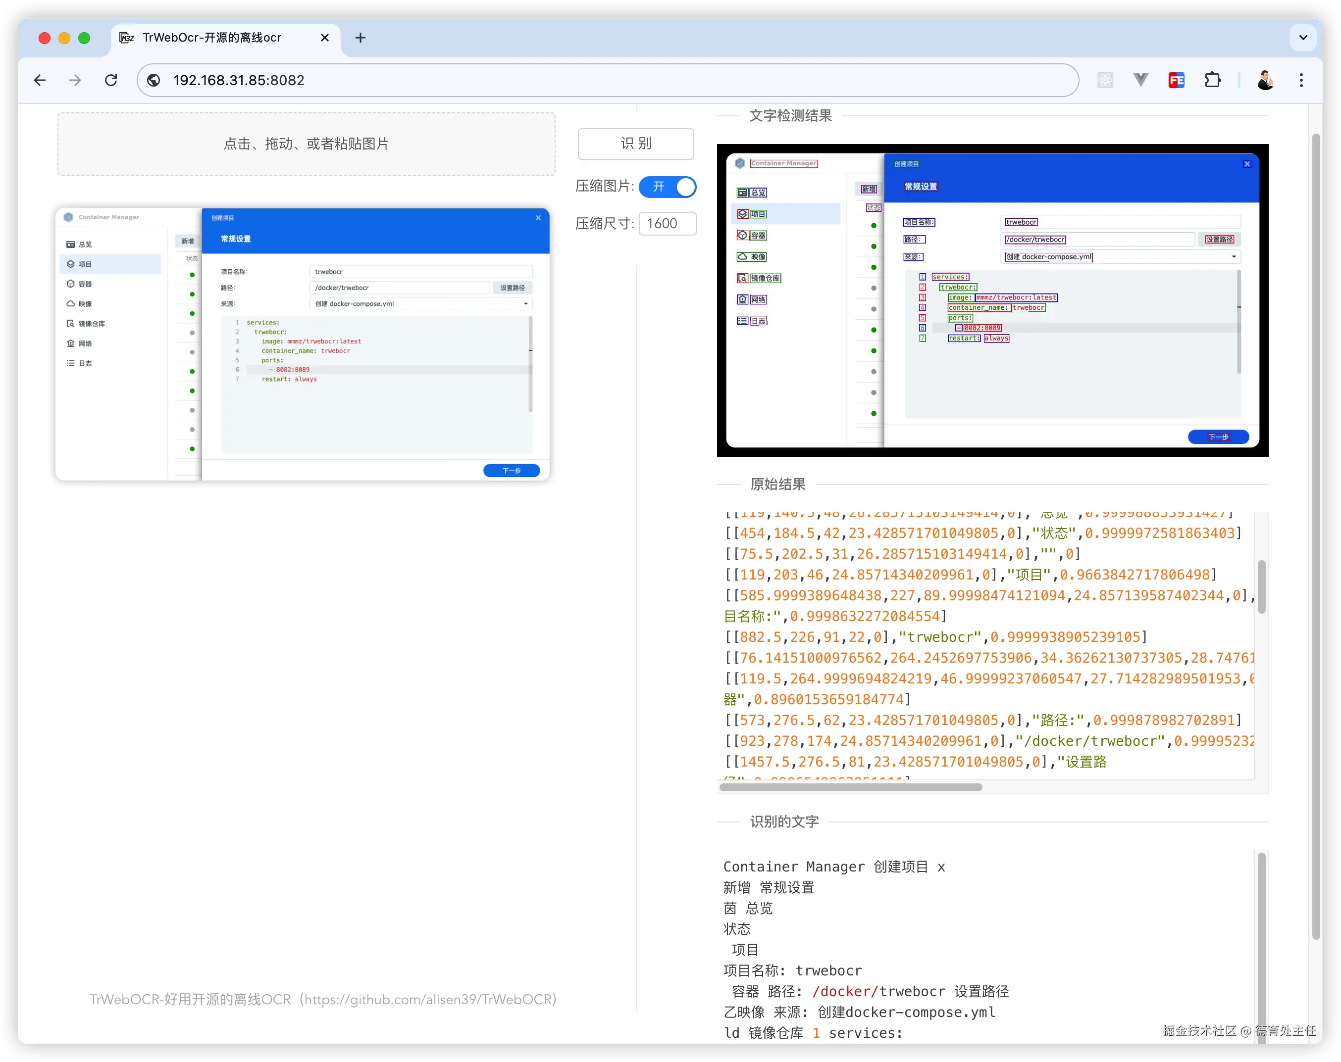Turn off the 压缩图片 switch
Viewport: 1341px width, 1062px height.
[668, 187]
